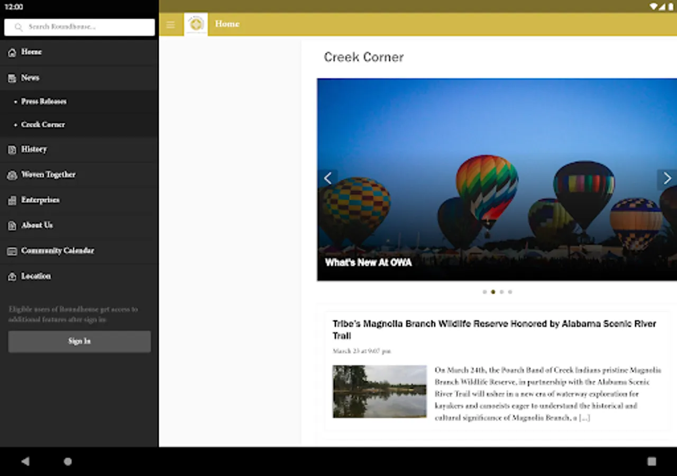The width and height of the screenshot is (677, 476).
Task: Click the Home house icon in sidebar
Action: pyautogui.click(x=12, y=52)
